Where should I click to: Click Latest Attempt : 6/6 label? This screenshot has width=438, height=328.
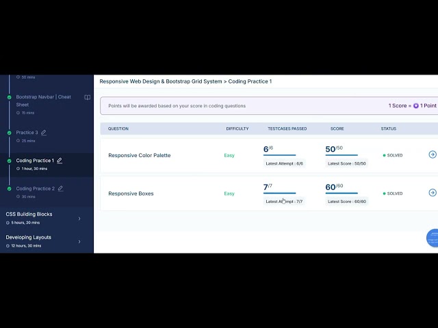point(285,163)
